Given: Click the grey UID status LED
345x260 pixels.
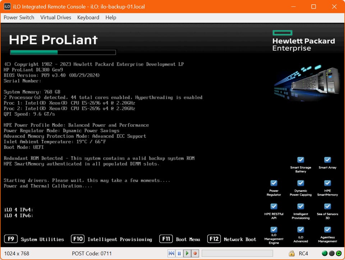Looking at the screenshot, I should pos(332,254).
